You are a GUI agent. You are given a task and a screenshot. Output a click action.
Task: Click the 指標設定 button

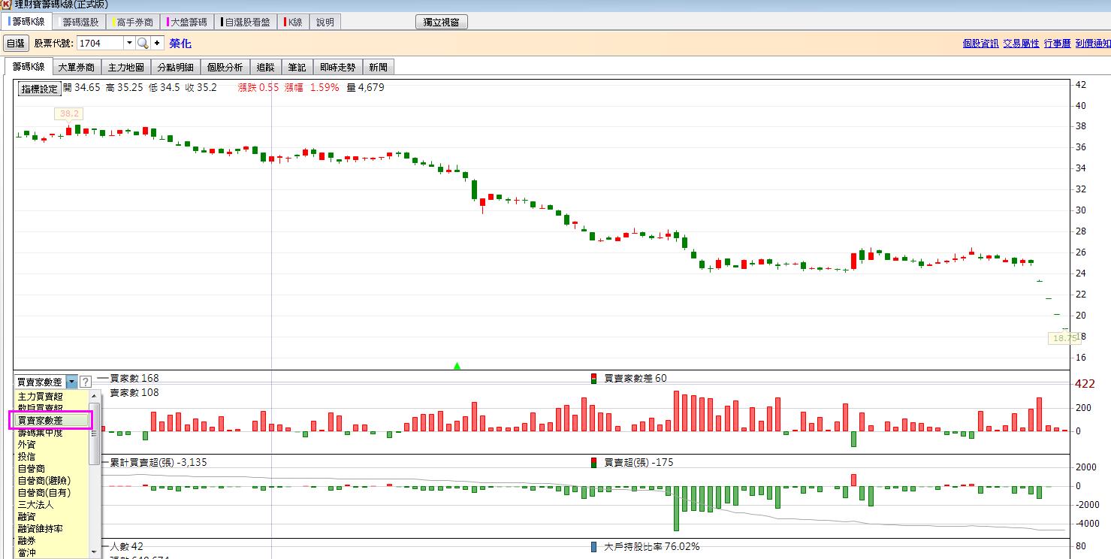(x=39, y=89)
